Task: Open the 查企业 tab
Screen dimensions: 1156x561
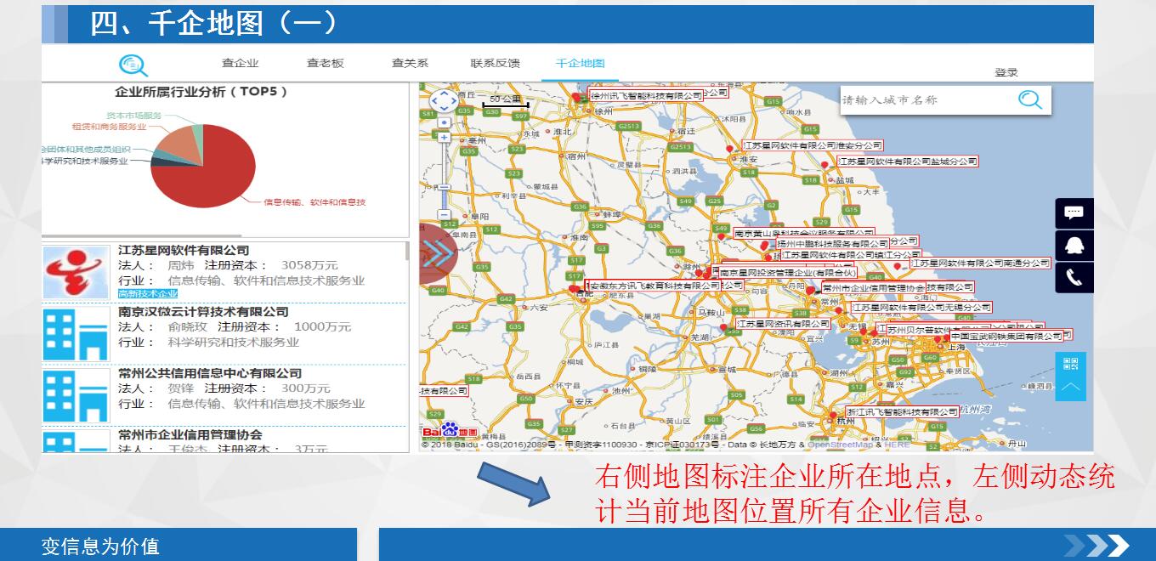Action: pos(240,64)
